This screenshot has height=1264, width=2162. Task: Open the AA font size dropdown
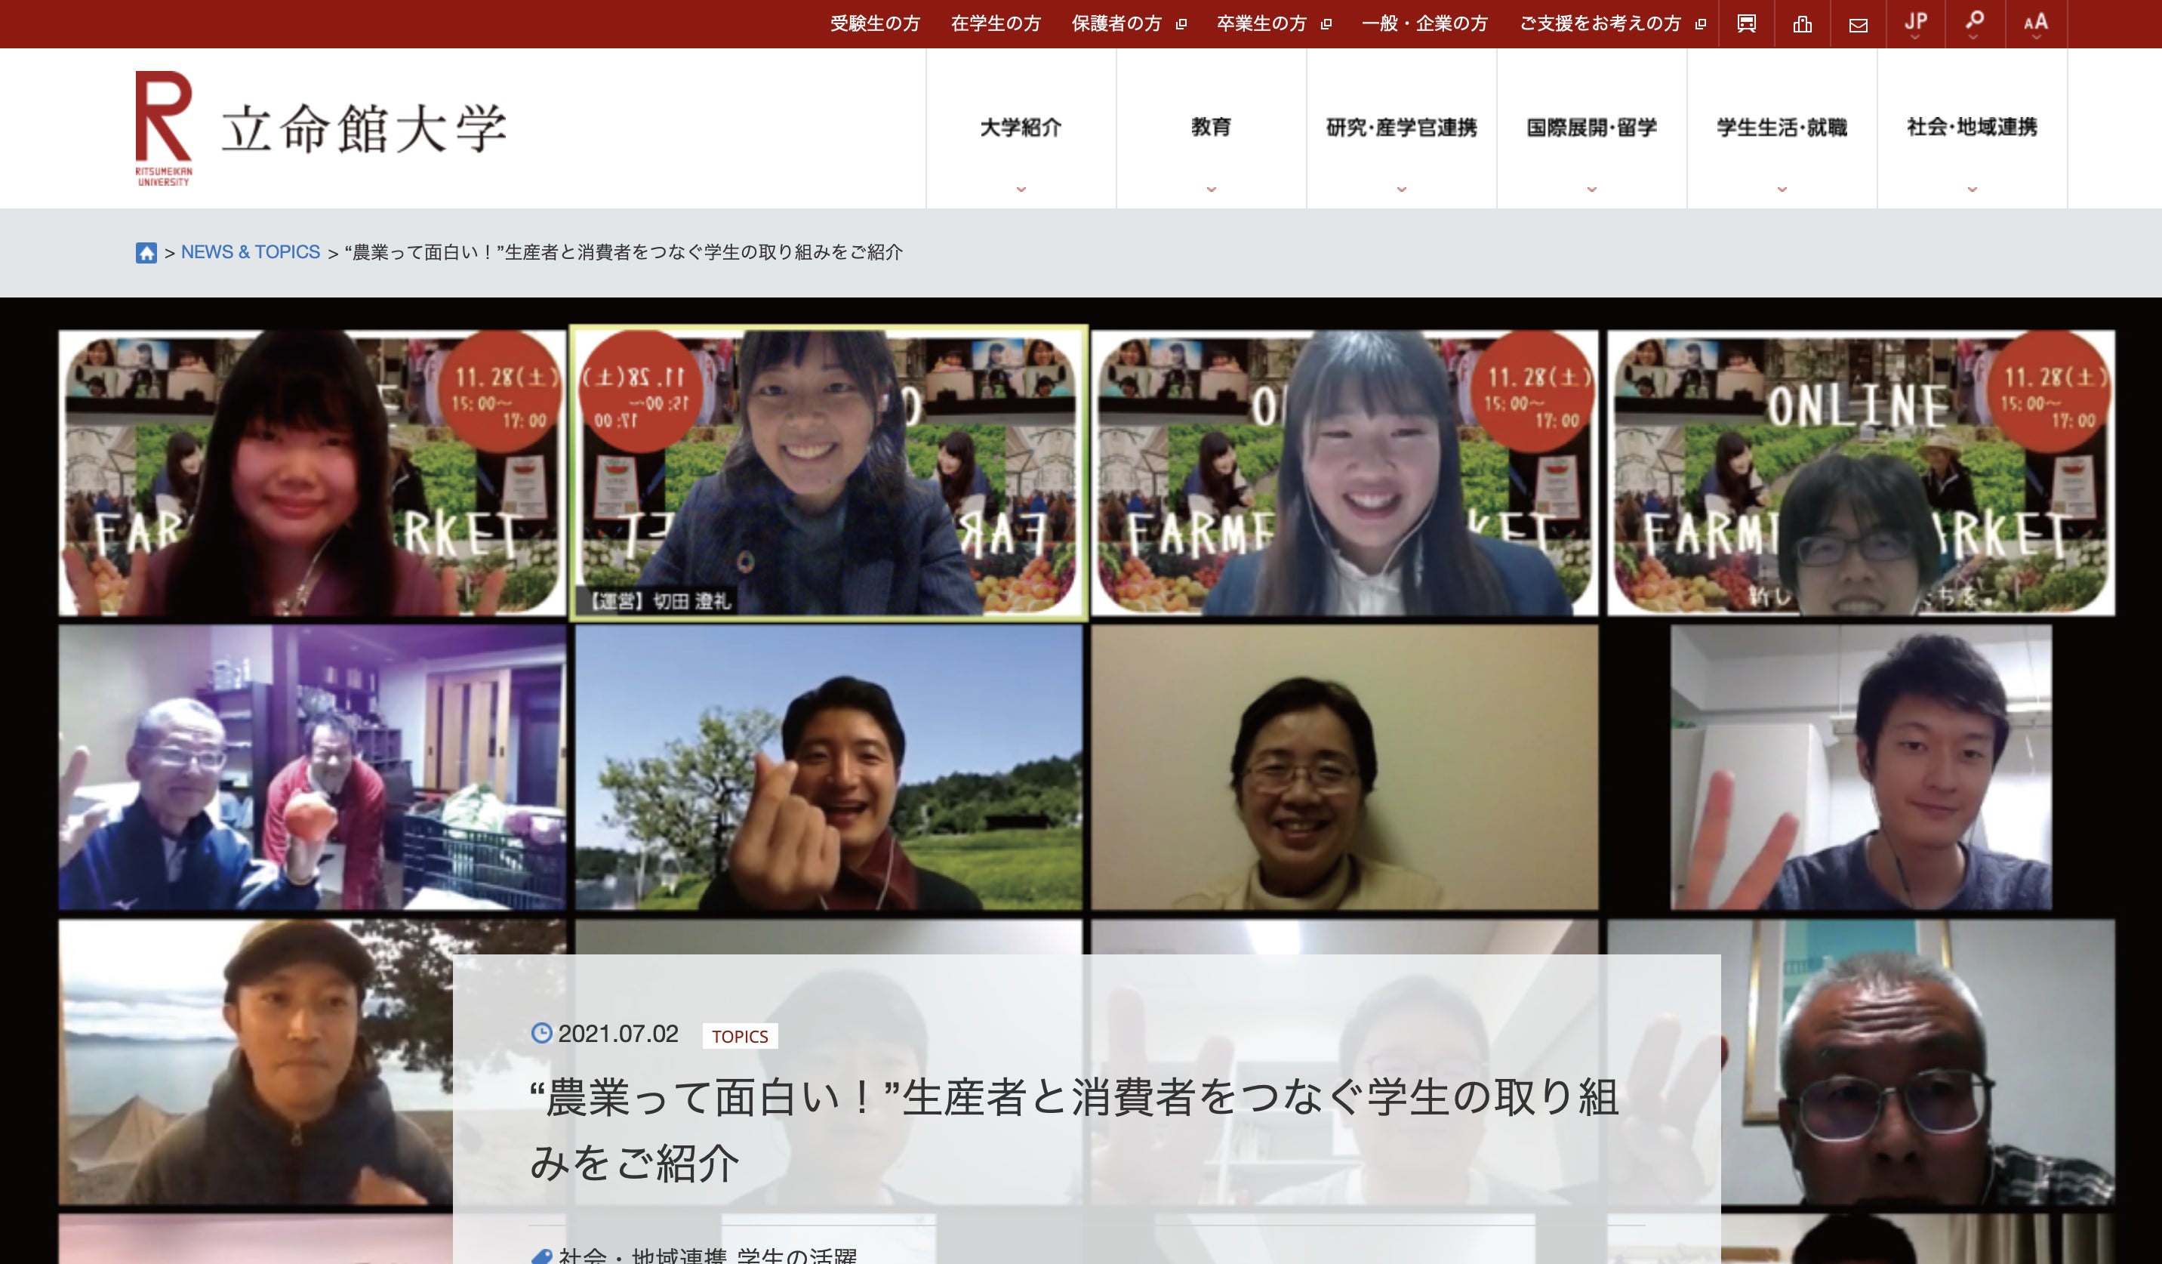click(2036, 24)
